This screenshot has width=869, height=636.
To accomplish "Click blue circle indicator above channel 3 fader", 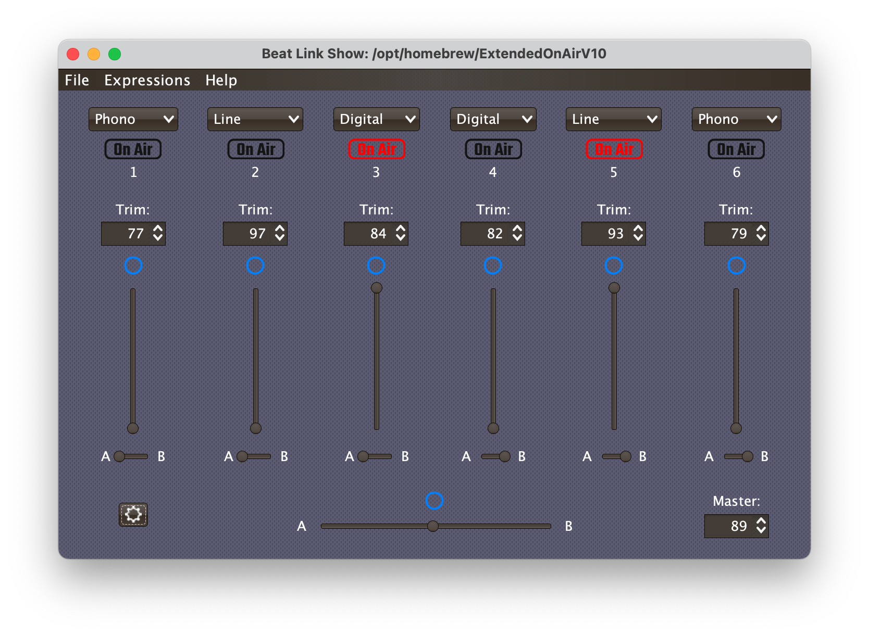I will (x=376, y=265).
